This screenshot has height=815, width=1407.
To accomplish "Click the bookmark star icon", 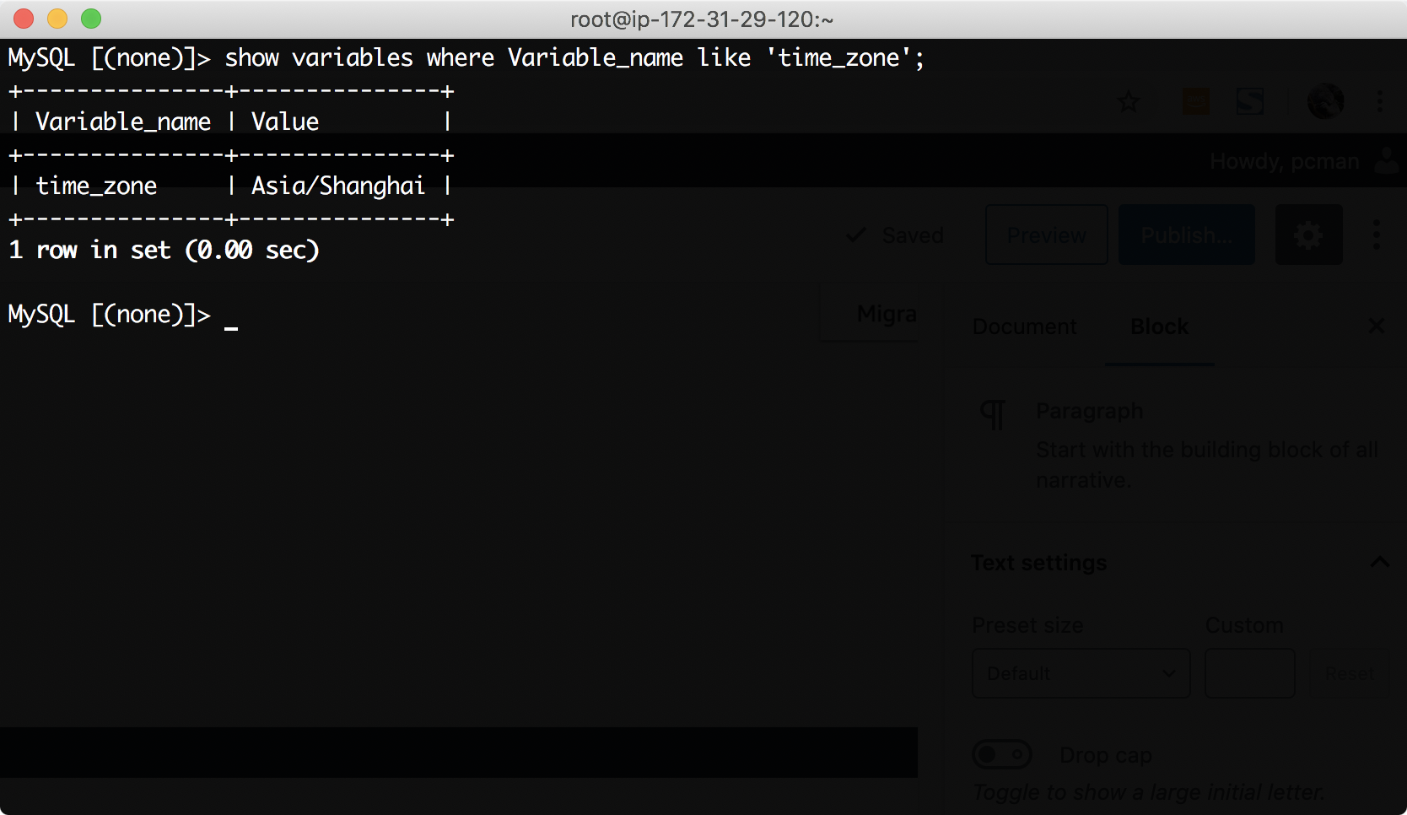I will 1128,103.
